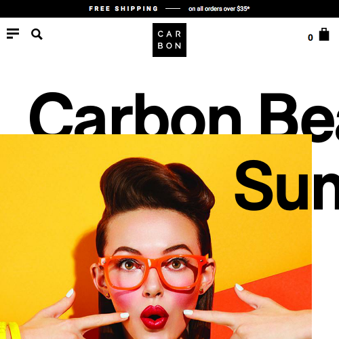This screenshot has width=339, height=339.
Task: Click the white space below the 'Sun' text
Action: click(x=325, y=276)
